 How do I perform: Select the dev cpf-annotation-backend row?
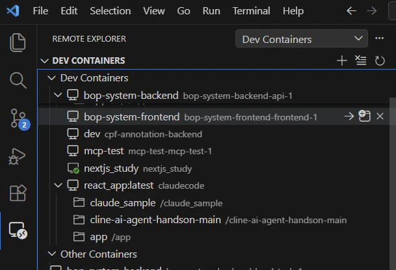213,134
